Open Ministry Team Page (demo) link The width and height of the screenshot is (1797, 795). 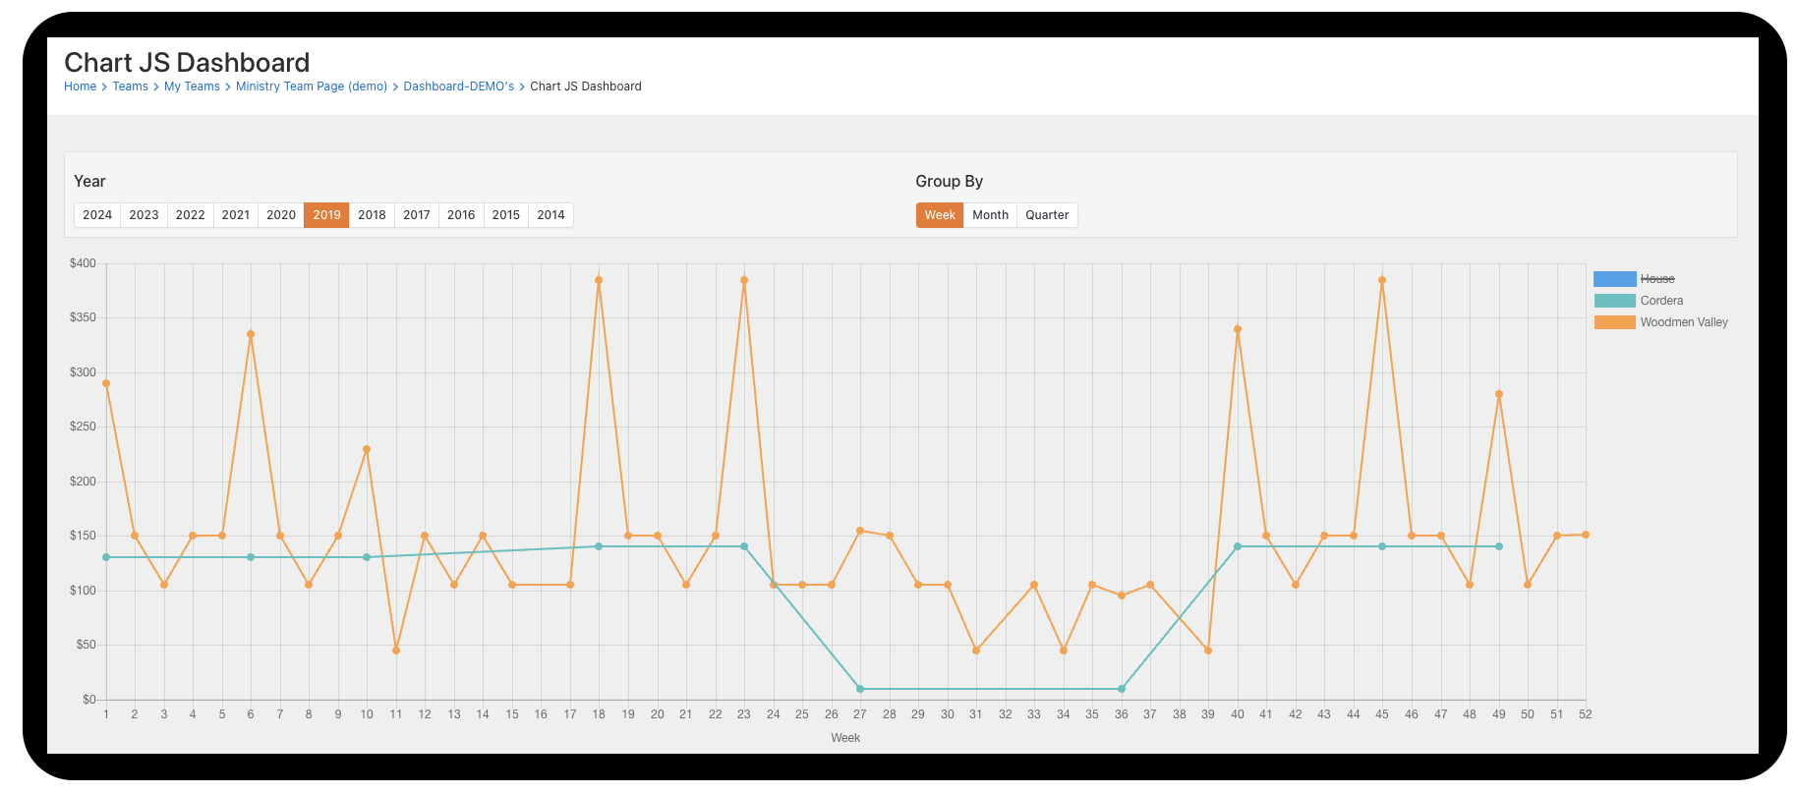[x=312, y=86]
